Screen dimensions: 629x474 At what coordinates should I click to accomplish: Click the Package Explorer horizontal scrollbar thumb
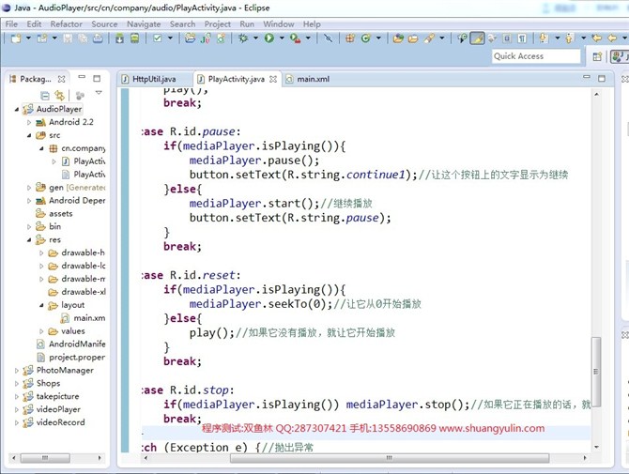point(45,458)
